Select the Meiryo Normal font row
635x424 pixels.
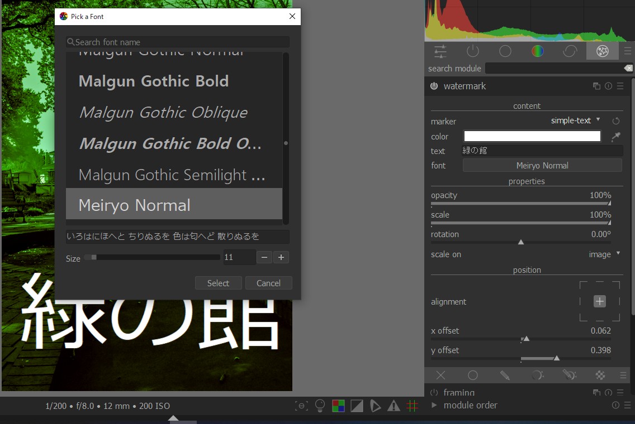point(174,204)
